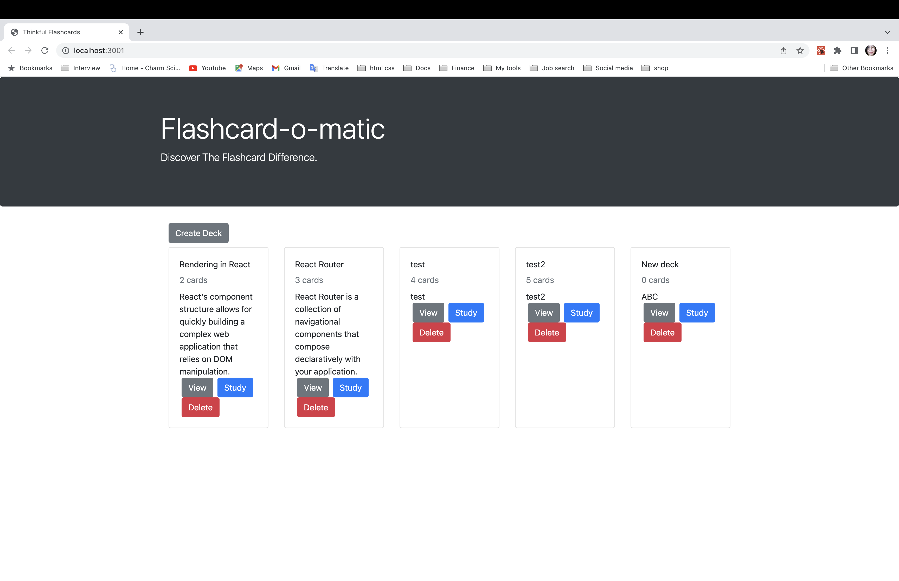Open the site information icon in address bar

(x=66, y=50)
